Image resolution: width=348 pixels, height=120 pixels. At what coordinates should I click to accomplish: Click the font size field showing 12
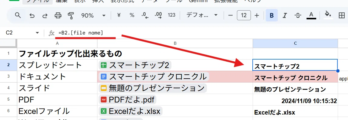[x=244, y=15]
